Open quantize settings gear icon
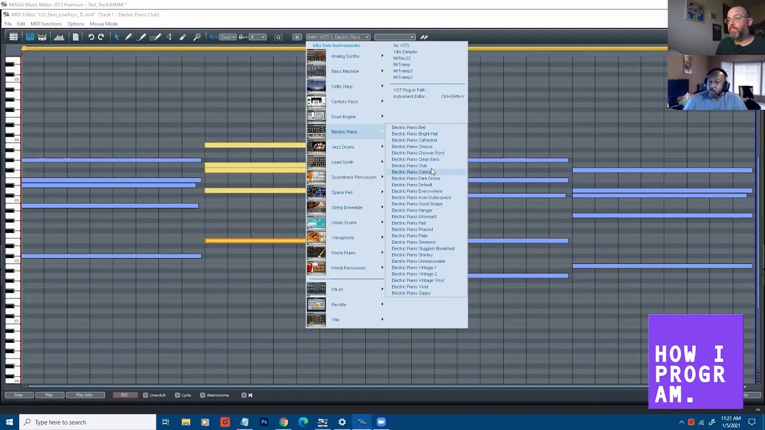Viewport: 765px width, 430px height. coord(297,37)
